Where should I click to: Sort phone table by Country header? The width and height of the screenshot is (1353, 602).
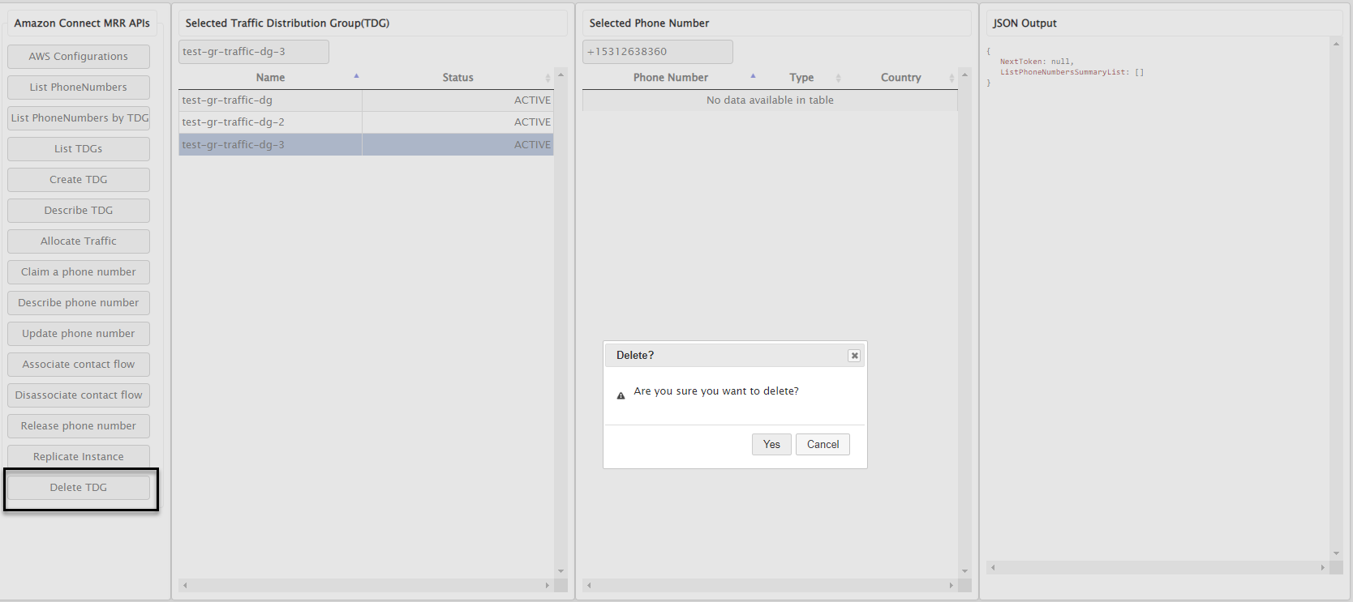point(900,78)
